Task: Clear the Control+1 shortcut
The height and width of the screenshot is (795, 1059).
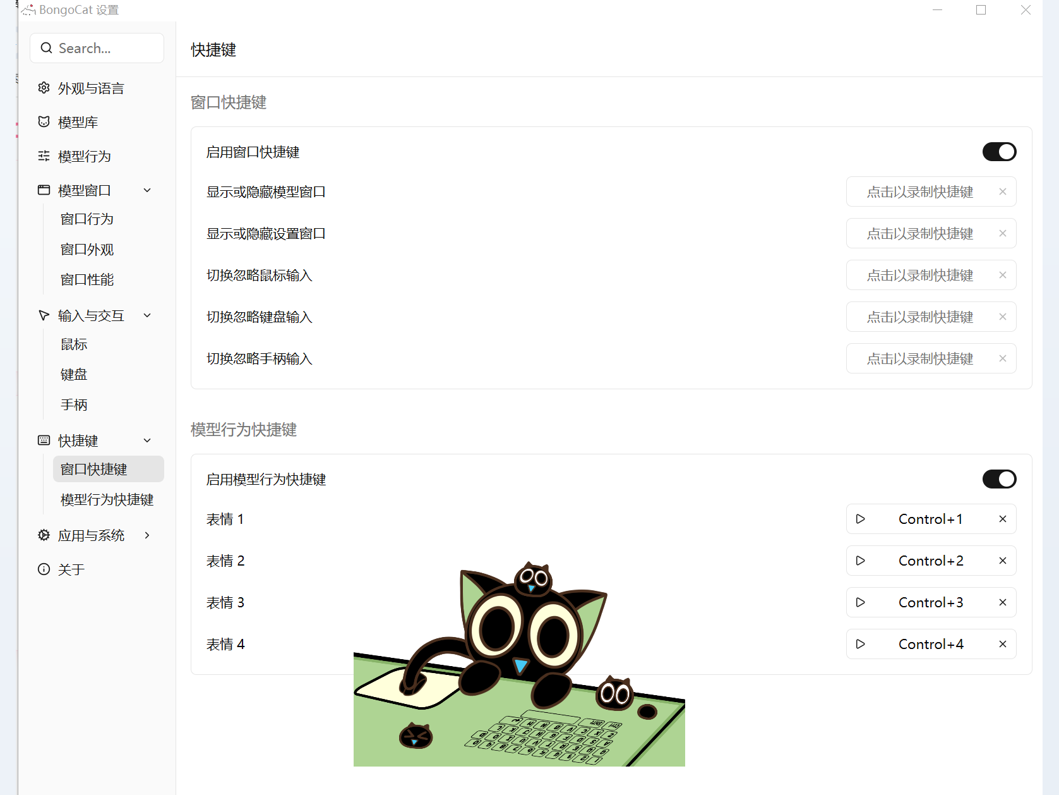Action: (1003, 519)
